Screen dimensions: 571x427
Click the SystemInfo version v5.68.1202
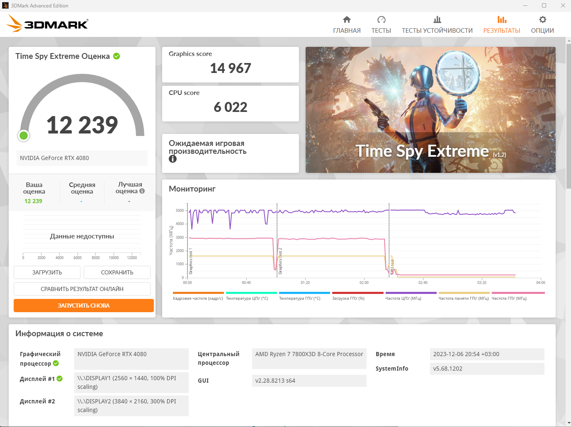pos(487,369)
